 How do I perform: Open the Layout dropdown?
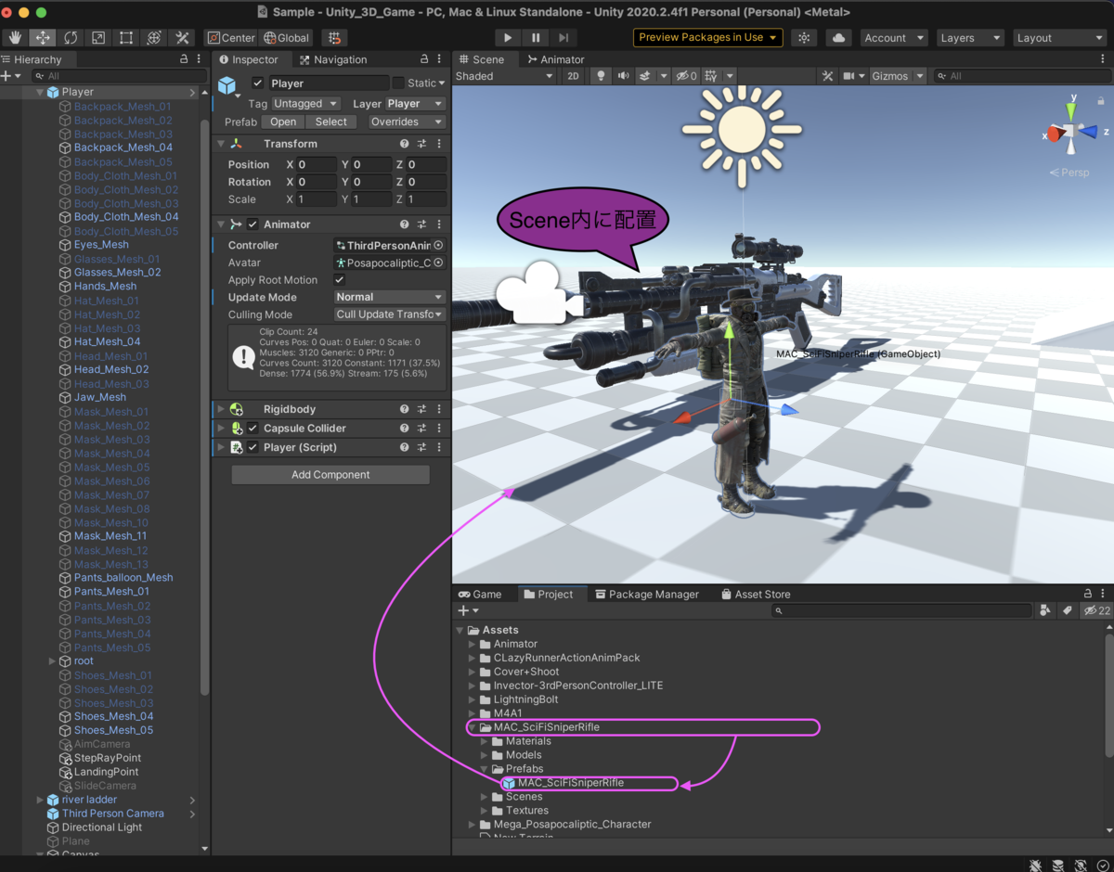click(x=1059, y=38)
